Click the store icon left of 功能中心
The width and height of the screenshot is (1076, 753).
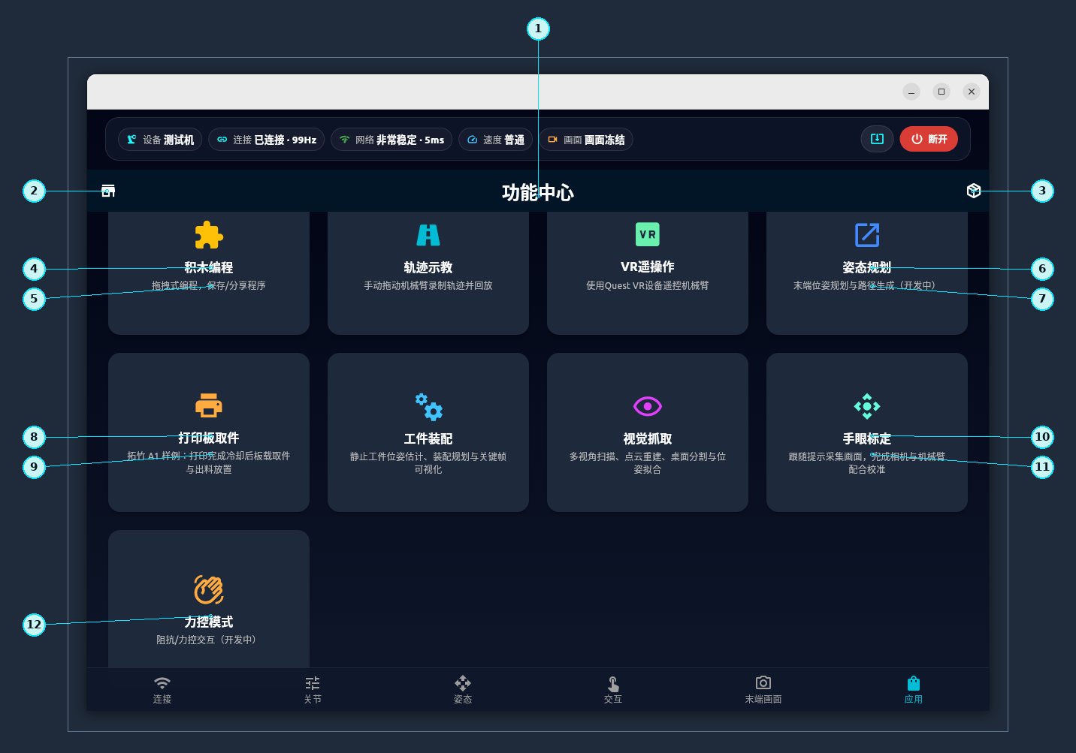tap(108, 191)
